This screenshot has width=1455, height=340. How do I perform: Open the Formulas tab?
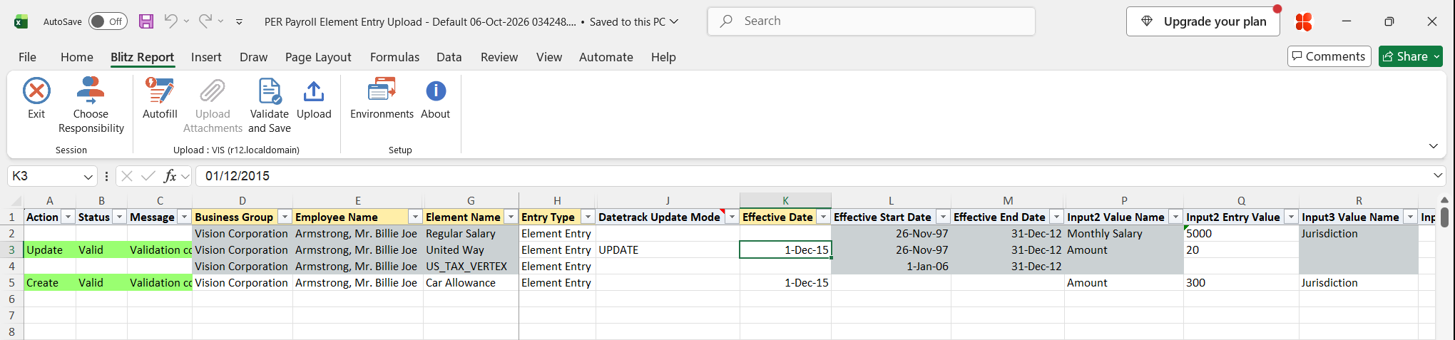394,57
